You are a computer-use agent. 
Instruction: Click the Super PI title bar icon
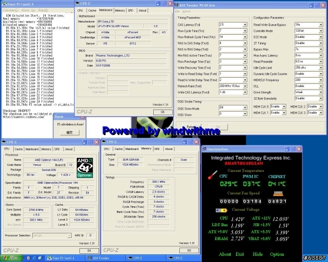(4, 4)
